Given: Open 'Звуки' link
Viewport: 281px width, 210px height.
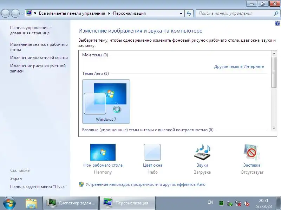Looking at the screenshot, I should click(x=202, y=165).
